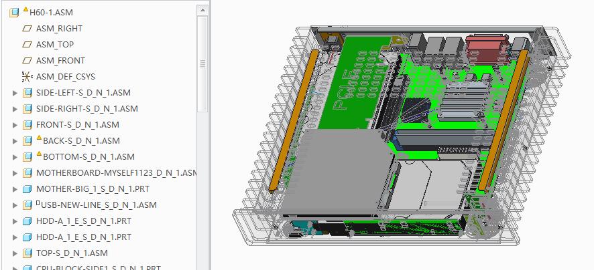Image resolution: width=594 pixels, height=270 pixels.
Task: Expand the FRONT-S_D_N_1.ASM tree node
Action: click(15, 125)
